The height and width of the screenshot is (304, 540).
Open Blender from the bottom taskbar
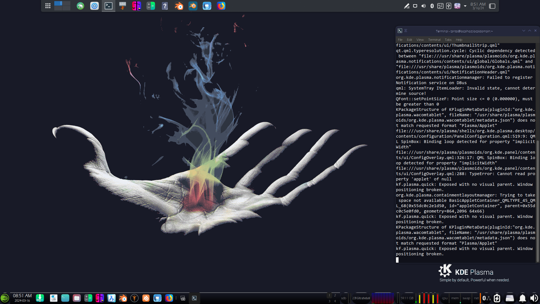tap(123, 298)
